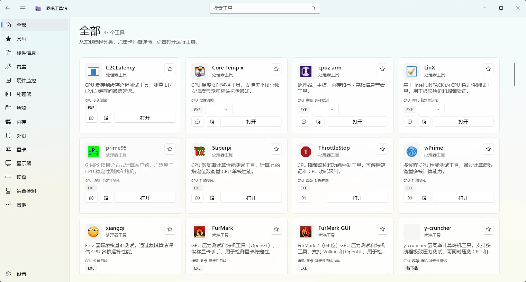This screenshot has width=526, height=282.
Task: Click the x64 tag on FurMark GUI
Action: pos(337,261)
